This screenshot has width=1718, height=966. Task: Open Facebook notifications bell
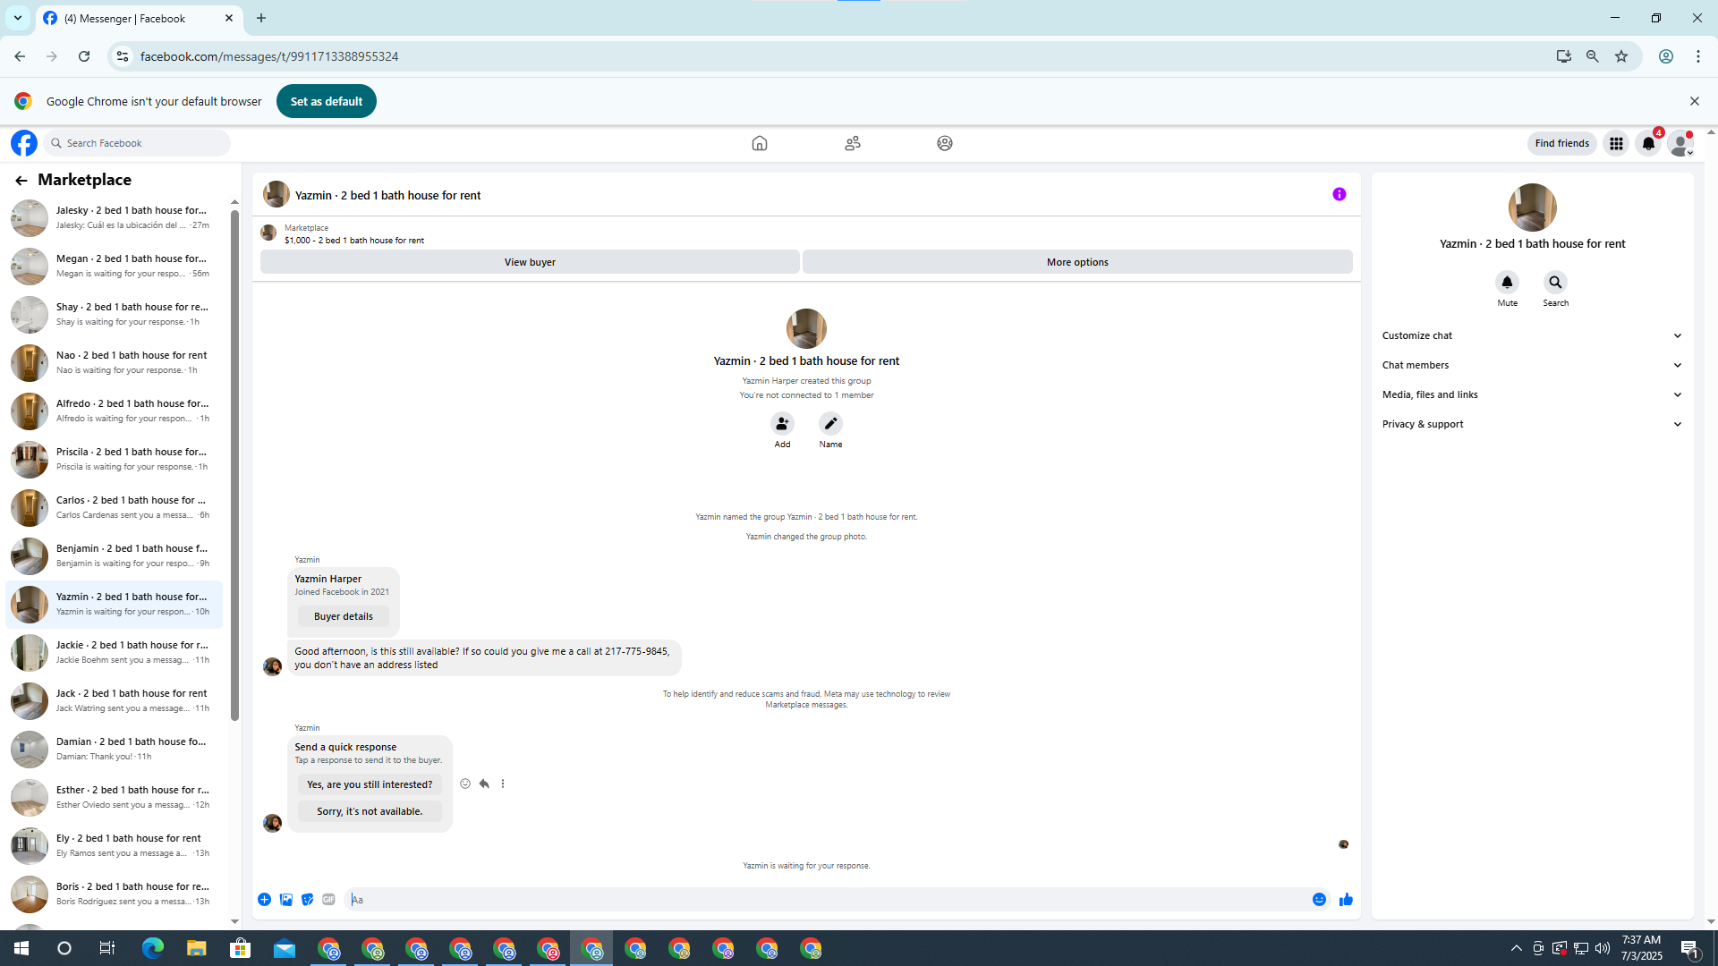point(1648,143)
